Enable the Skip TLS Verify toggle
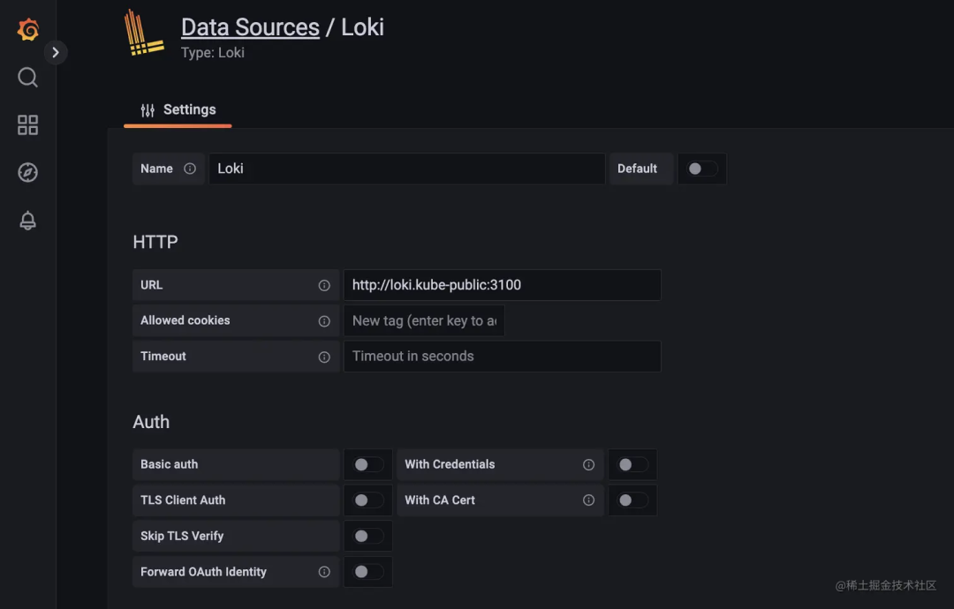The height and width of the screenshot is (609, 954). (x=368, y=536)
